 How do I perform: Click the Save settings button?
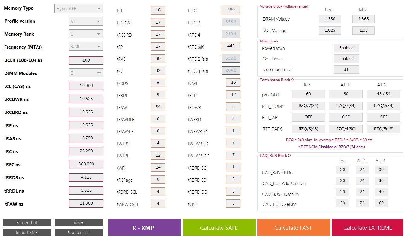point(79,232)
